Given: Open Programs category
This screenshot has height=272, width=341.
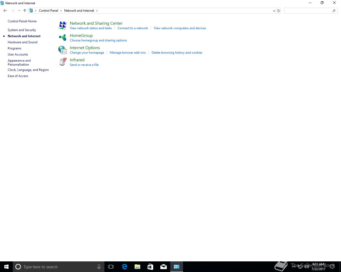Looking at the screenshot, I should coord(14,48).
